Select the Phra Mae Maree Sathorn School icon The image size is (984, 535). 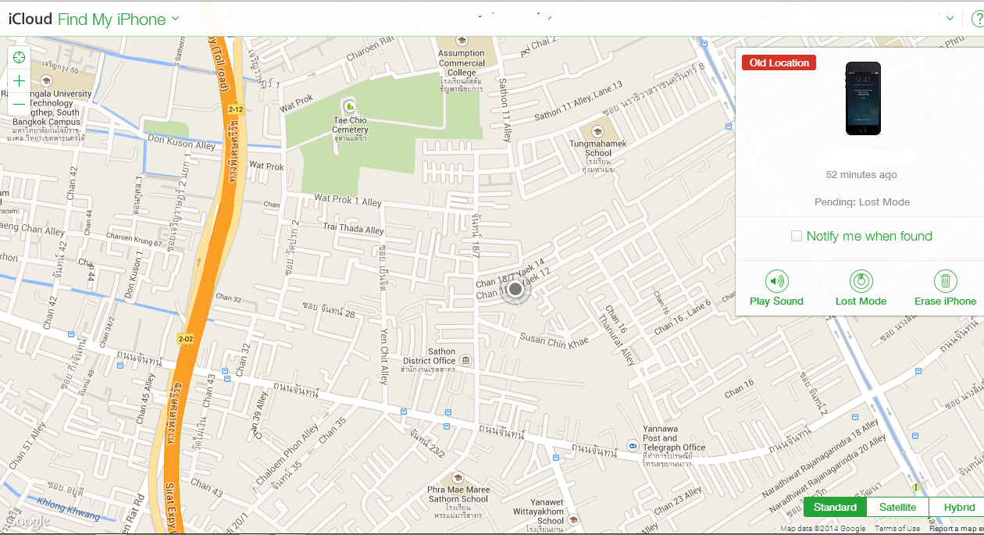[x=458, y=478]
